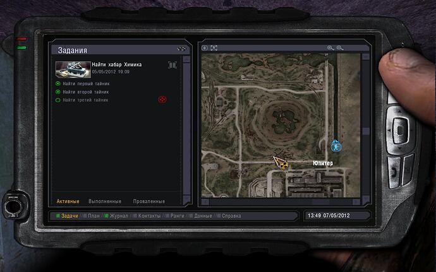Select objective Найти третий тайник

click(x=83, y=100)
